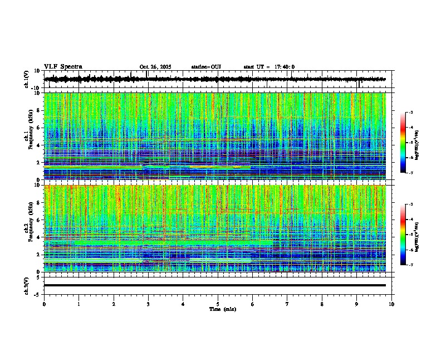Click the "8" tick on ch.1 frequency axis
Image resolution: width=441 pixels, height=341 pixels.
tap(39, 110)
